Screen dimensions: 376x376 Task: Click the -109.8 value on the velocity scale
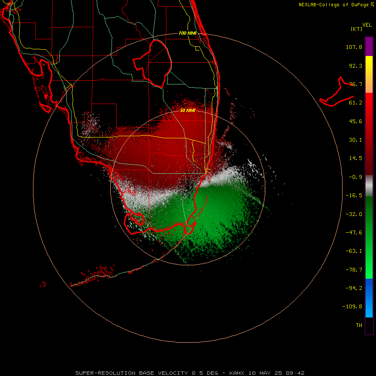click(x=352, y=307)
